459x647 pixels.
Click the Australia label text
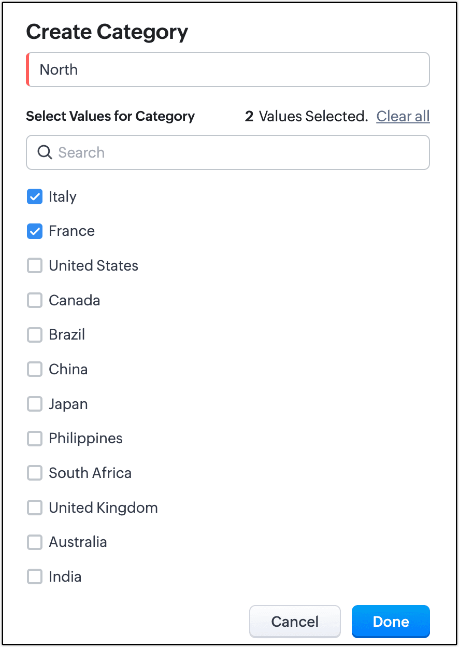(78, 542)
